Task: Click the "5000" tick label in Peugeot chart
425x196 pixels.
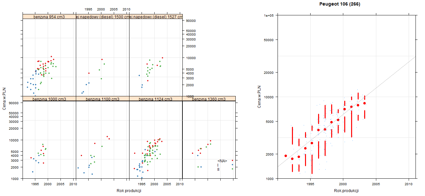Action: click(270, 122)
